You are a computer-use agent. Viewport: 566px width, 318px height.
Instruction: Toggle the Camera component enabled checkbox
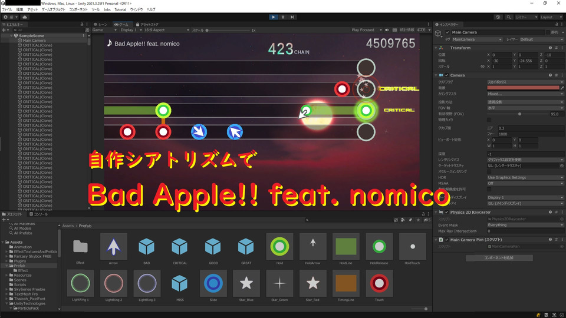click(x=446, y=75)
